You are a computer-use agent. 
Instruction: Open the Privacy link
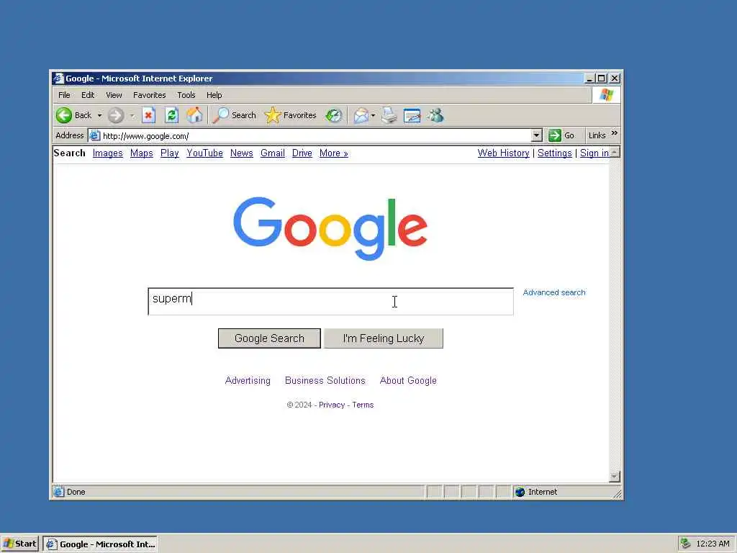(x=332, y=405)
